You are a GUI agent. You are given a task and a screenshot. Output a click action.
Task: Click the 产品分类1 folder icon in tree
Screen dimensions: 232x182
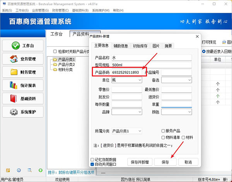(55, 60)
